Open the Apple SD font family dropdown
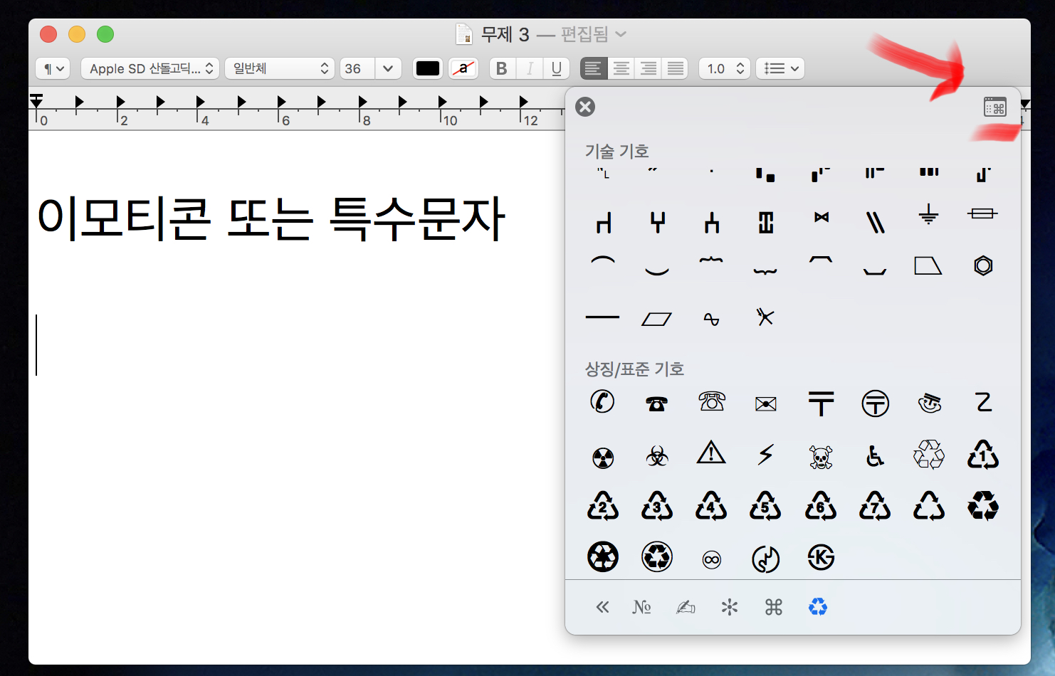 tap(150, 68)
